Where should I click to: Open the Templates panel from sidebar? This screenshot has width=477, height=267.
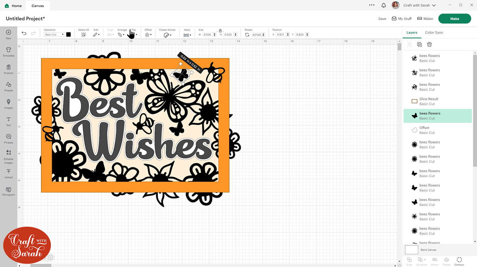point(9,51)
